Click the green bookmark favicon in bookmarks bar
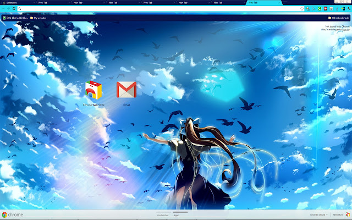This screenshot has width=352, height=220. (4, 18)
